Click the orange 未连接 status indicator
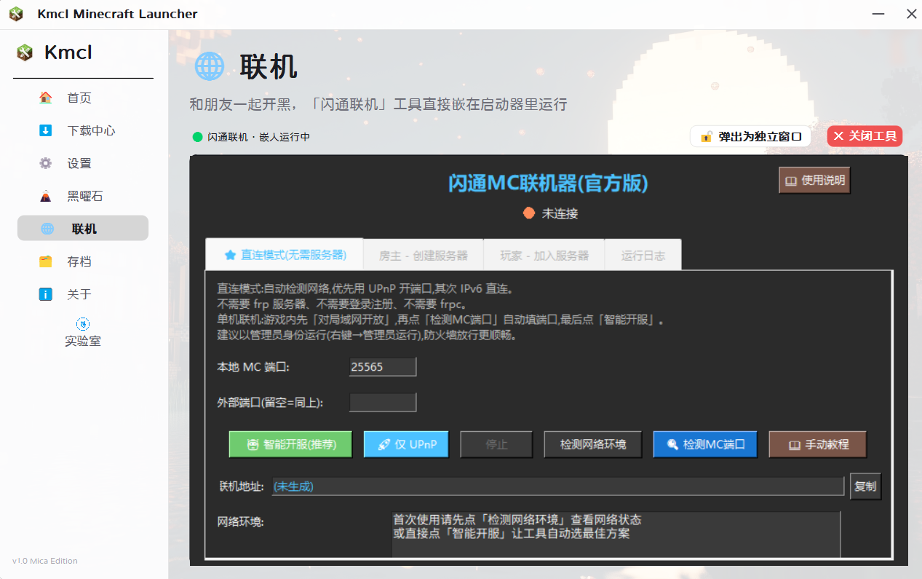Screen dimensions: 922x579 [x=529, y=213]
